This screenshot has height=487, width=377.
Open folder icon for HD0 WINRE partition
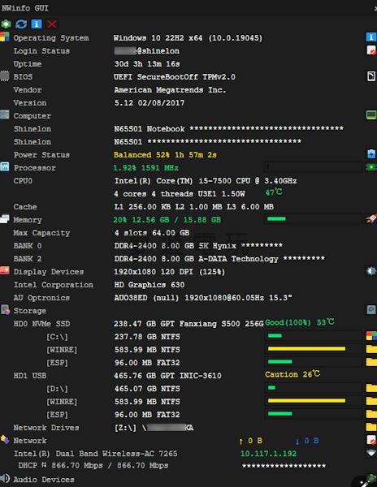[x=371, y=349]
